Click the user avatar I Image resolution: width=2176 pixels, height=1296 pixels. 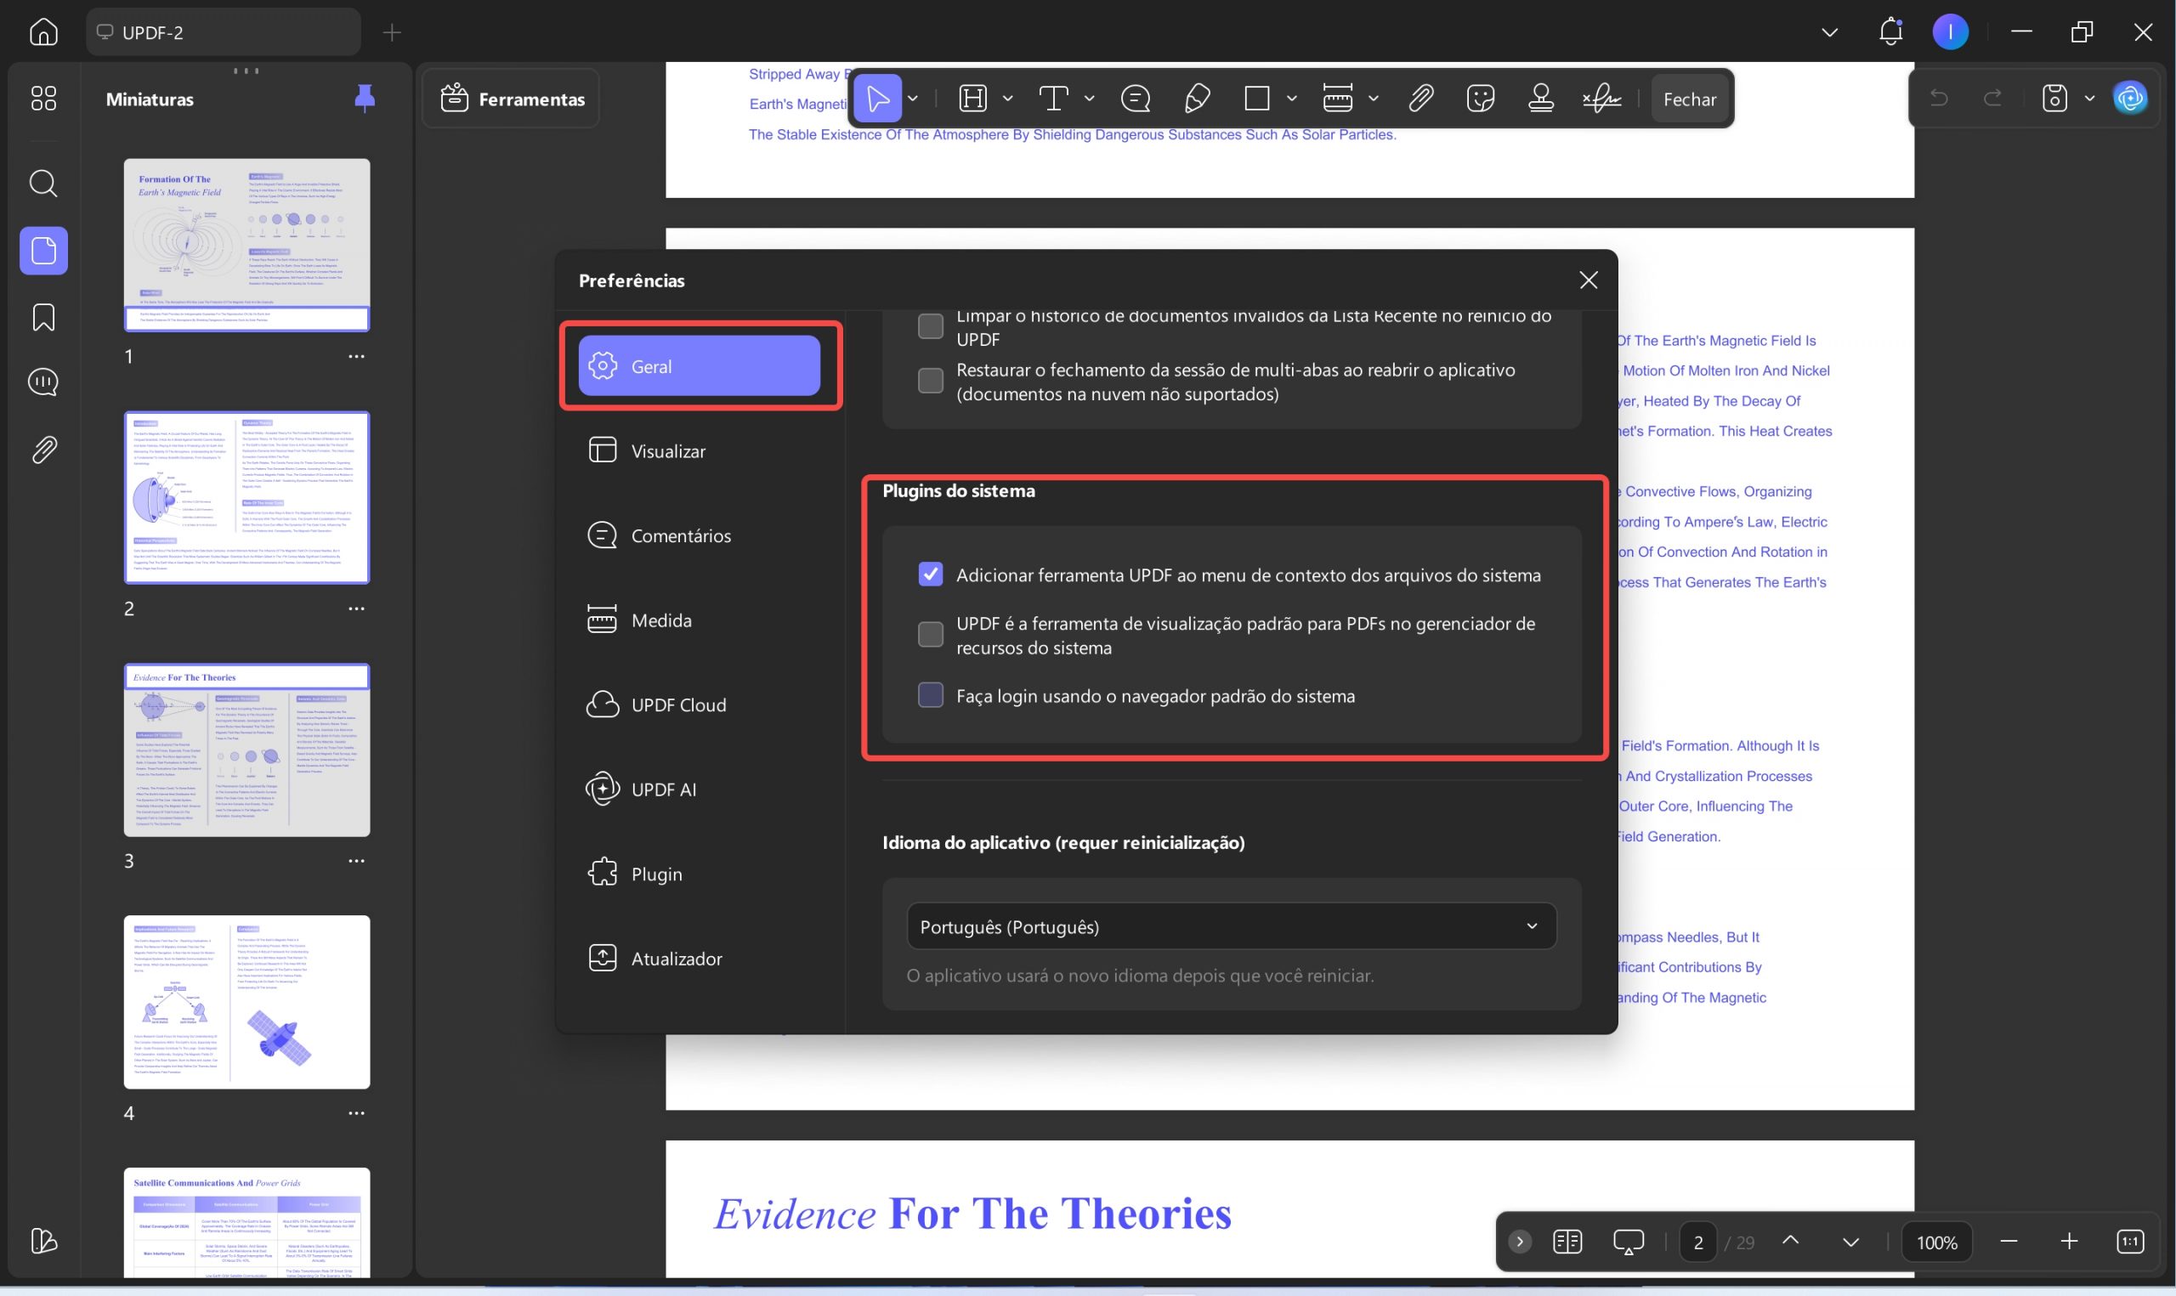[1951, 32]
